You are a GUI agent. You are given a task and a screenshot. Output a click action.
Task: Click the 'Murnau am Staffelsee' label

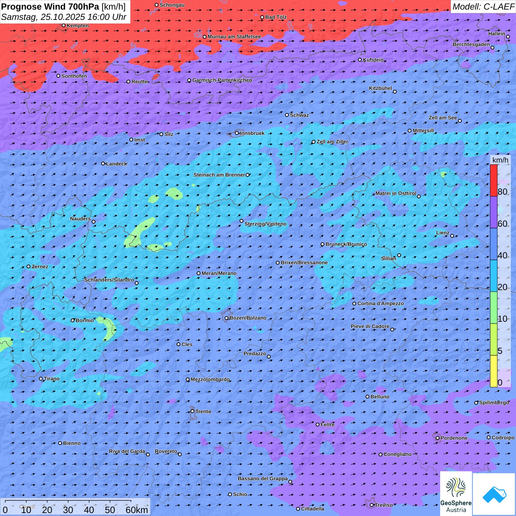pyautogui.click(x=234, y=36)
